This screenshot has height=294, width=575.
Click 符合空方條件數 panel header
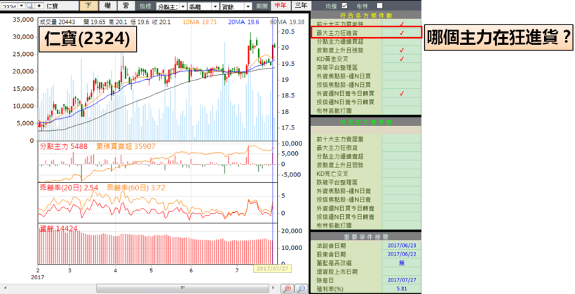click(x=365, y=122)
